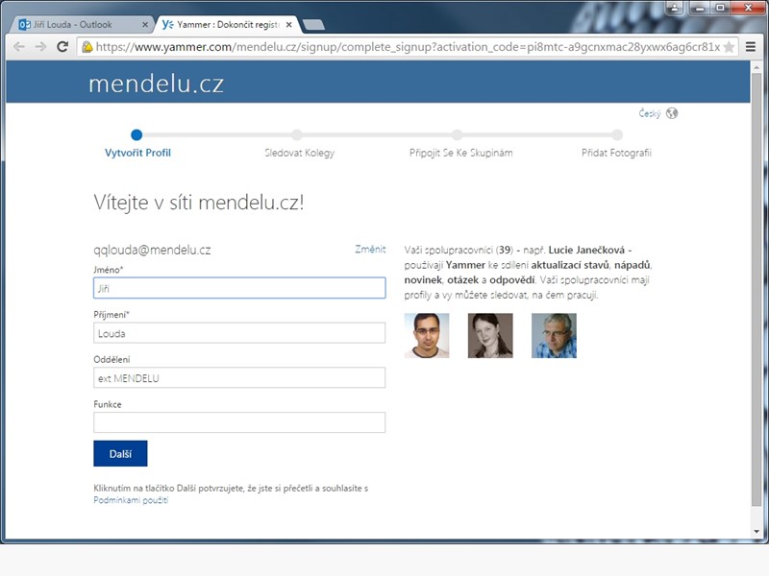Click the Změnit email link

coord(370,250)
